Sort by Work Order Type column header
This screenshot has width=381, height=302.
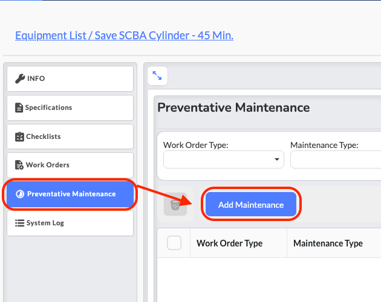(x=229, y=243)
